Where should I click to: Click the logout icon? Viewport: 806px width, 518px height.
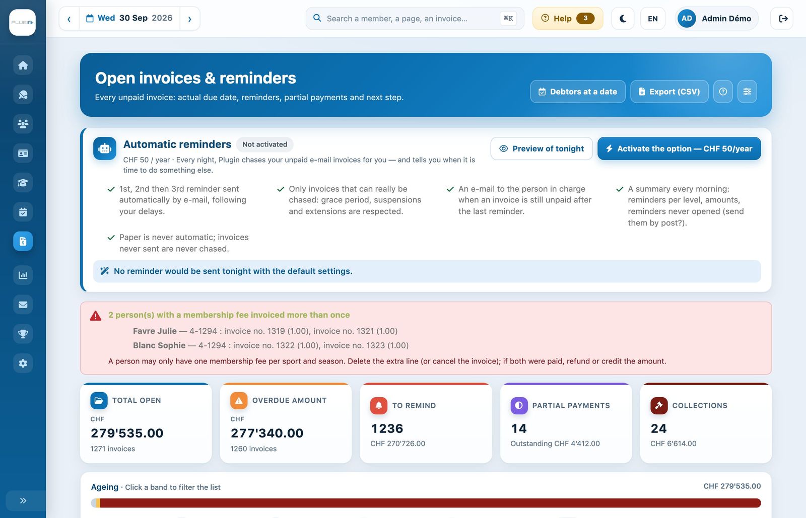click(x=782, y=19)
